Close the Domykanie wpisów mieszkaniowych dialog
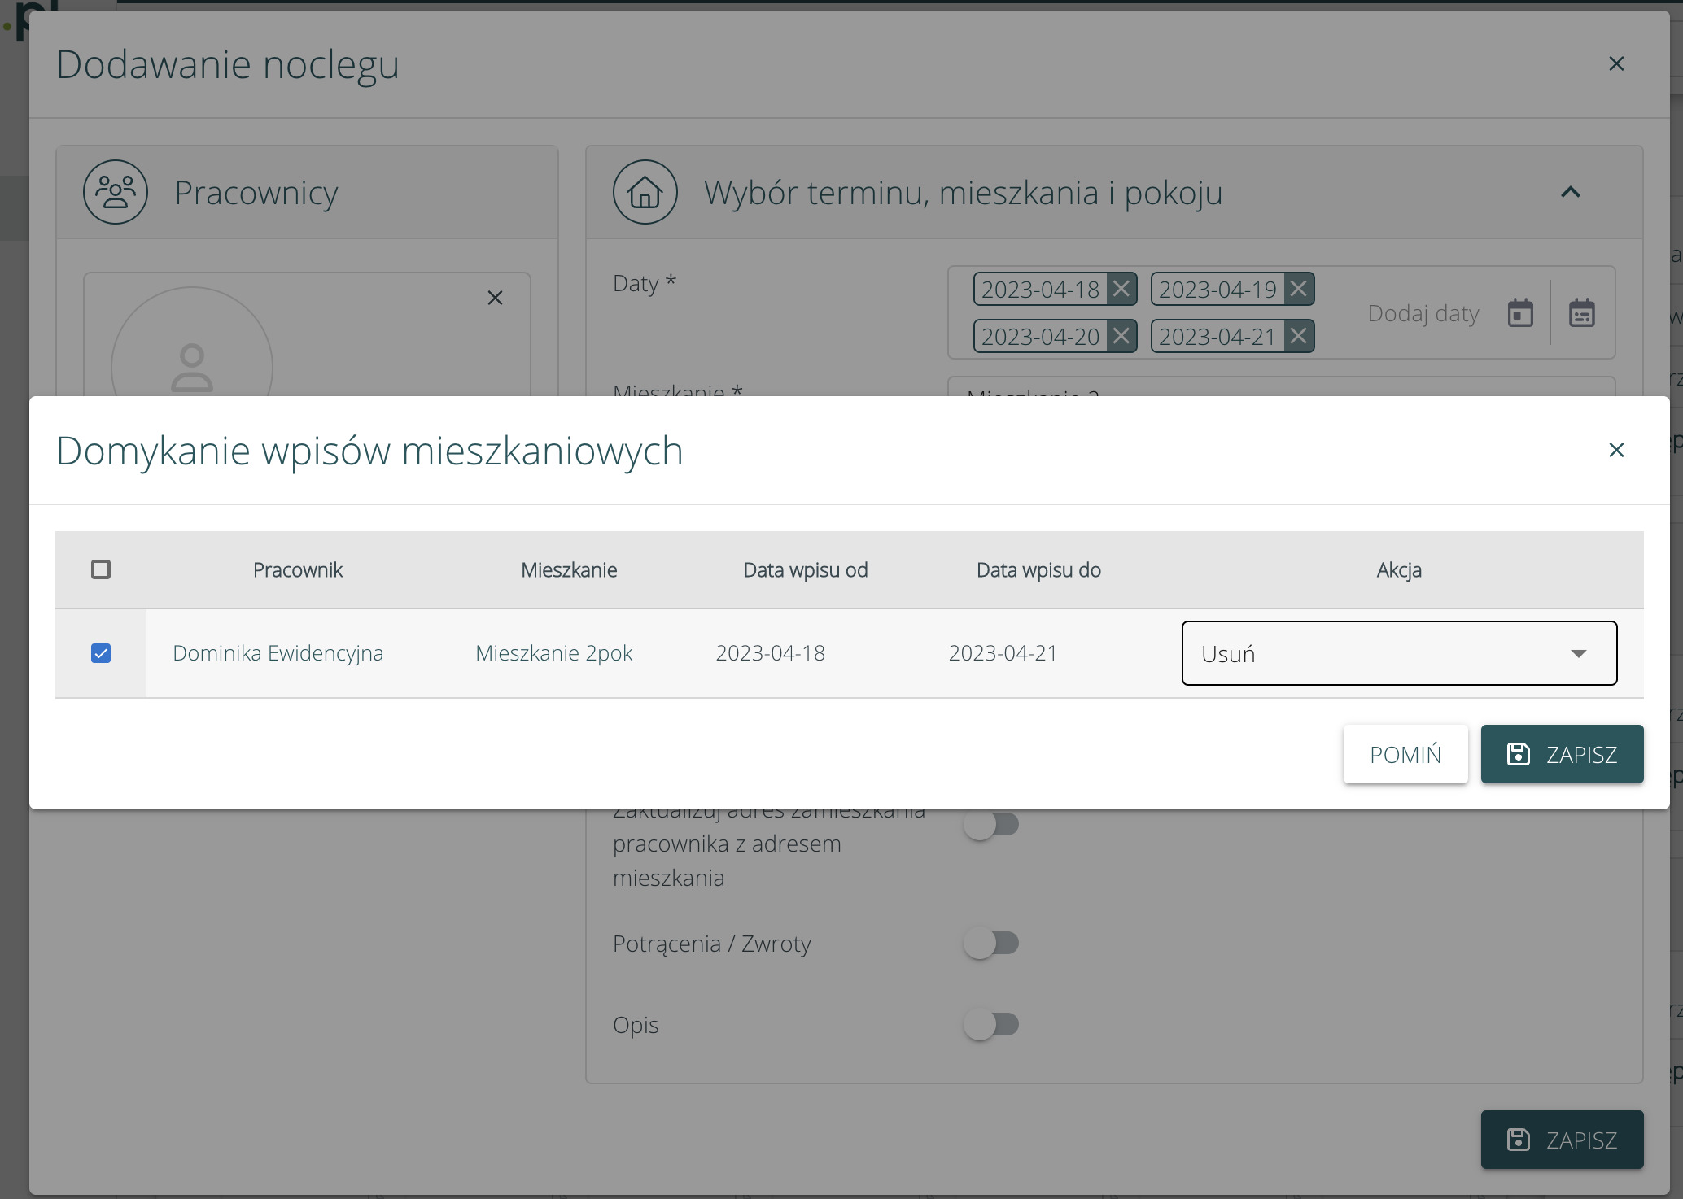The image size is (1683, 1199). (x=1616, y=450)
